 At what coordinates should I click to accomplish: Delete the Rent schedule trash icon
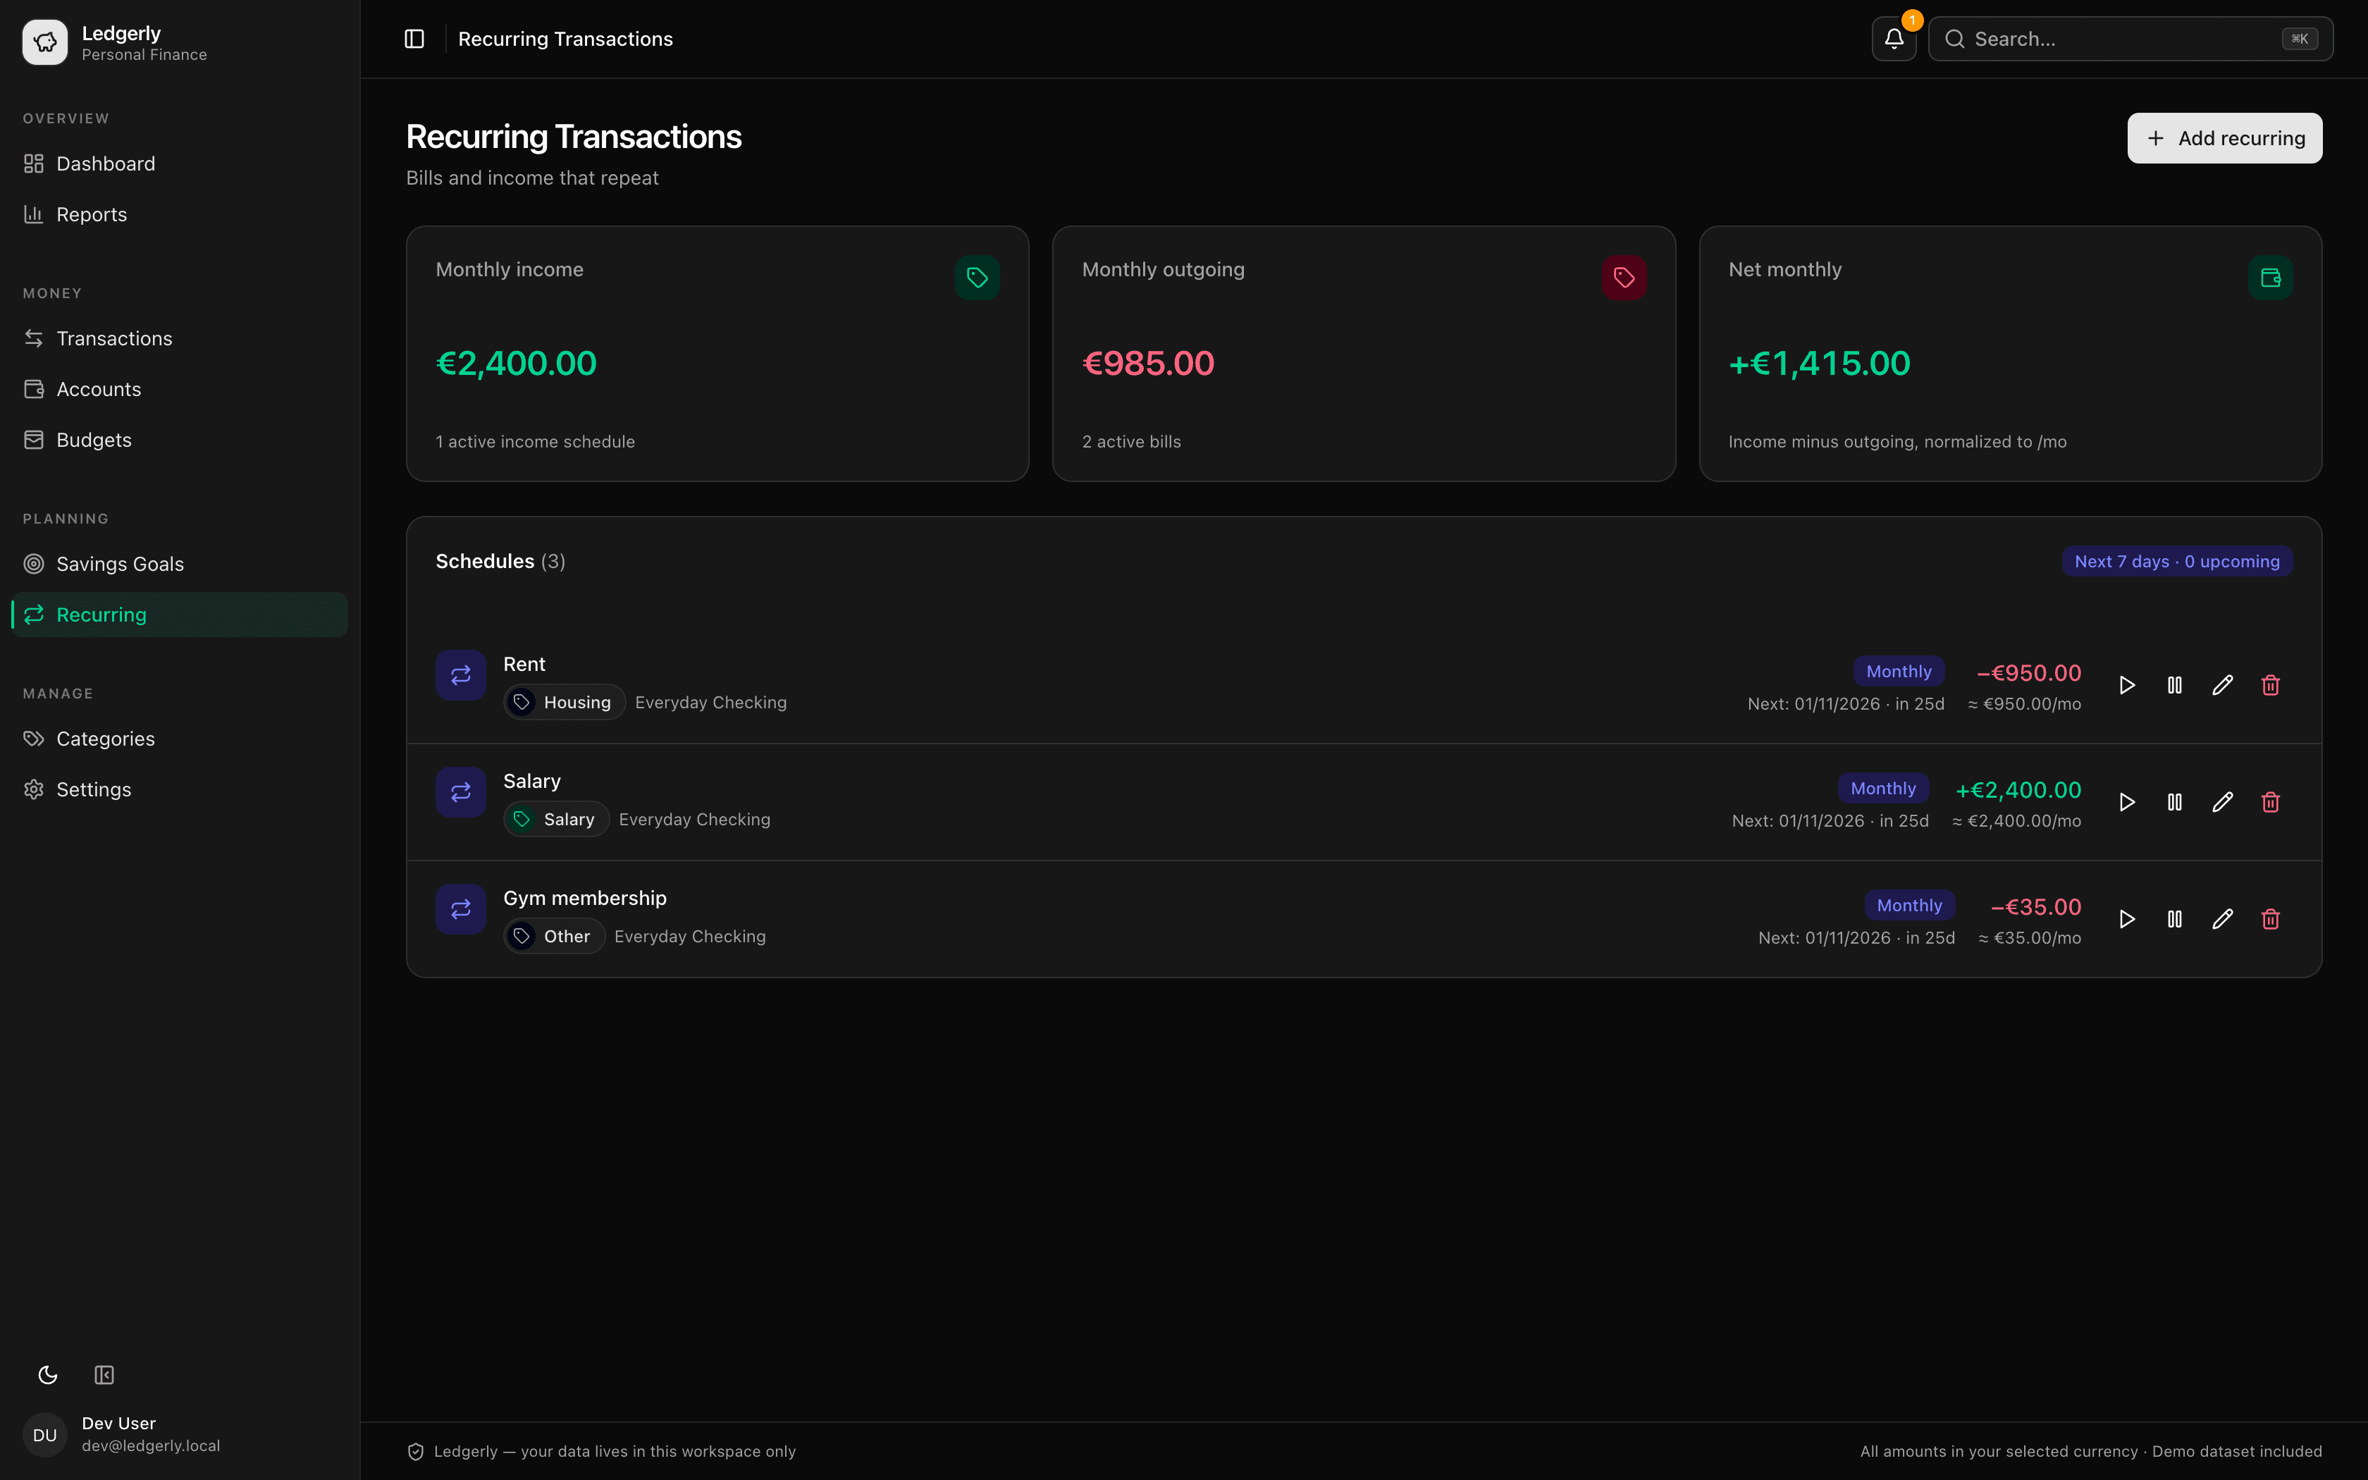[x=2270, y=685]
